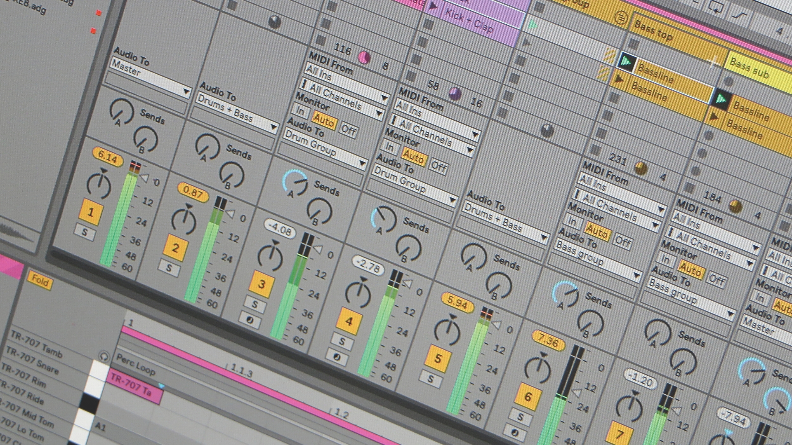This screenshot has height=445, width=792.
Task: Toggle track 2 activator button
Action: click(x=175, y=248)
